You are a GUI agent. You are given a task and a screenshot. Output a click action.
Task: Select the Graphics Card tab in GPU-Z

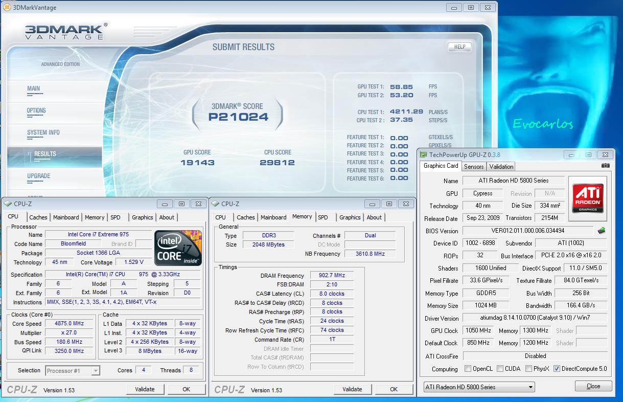pos(441,166)
